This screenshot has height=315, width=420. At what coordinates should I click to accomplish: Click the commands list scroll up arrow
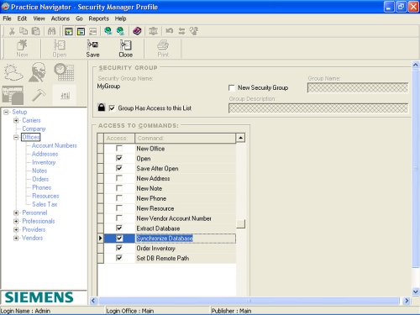coord(240,138)
